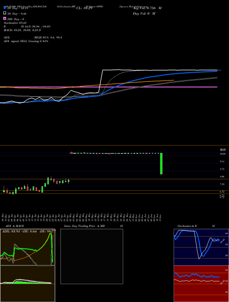
Task: Click the 'Stochastics: 69.43' reading
Action: click(x=15, y=23)
